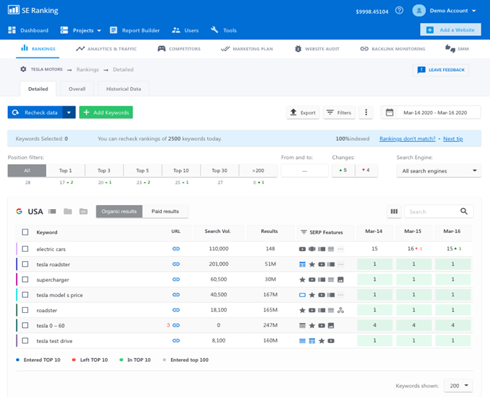Click the Tesla Motors settings gear icon
The height and width of the screenshot is (397, 490).
point(24,69)
